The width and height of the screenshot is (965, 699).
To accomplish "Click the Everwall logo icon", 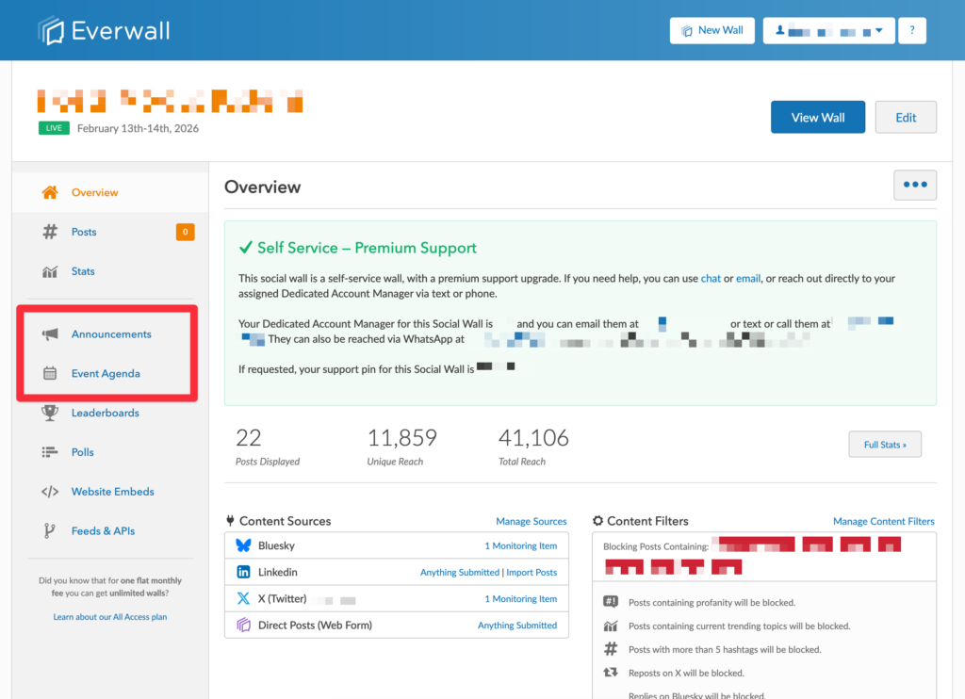I will click(52, 30).
